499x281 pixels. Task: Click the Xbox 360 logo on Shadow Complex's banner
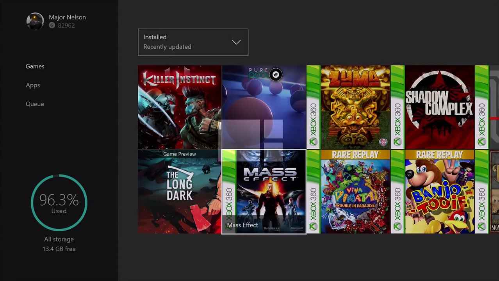[397, 142]
